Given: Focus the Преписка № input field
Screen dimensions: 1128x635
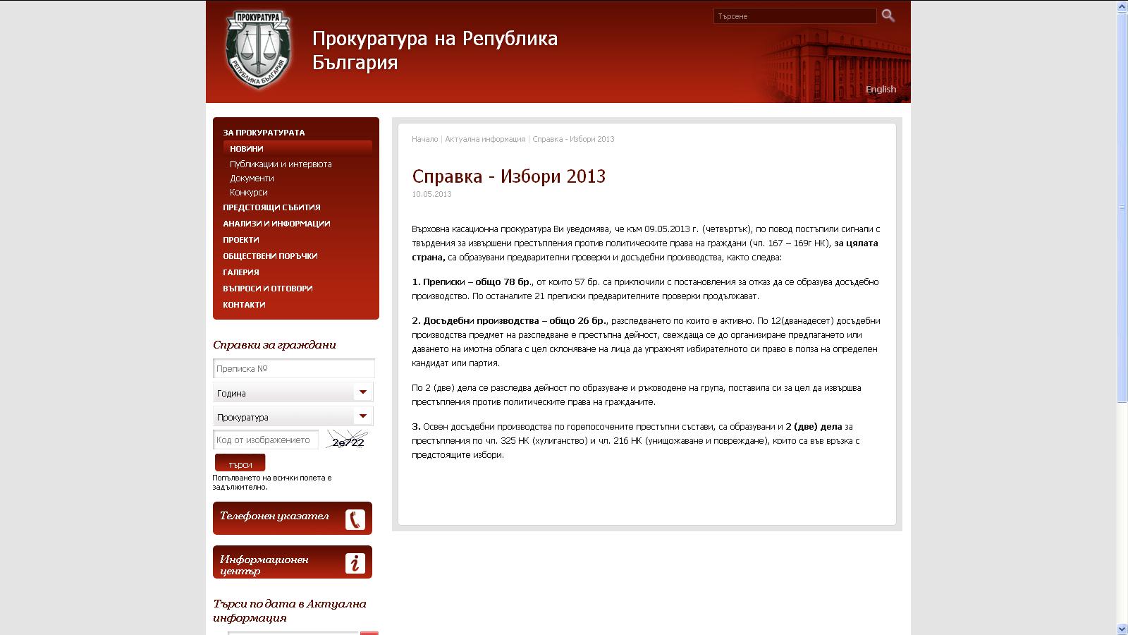Looking at the screenshot, I should pos(294,368).
